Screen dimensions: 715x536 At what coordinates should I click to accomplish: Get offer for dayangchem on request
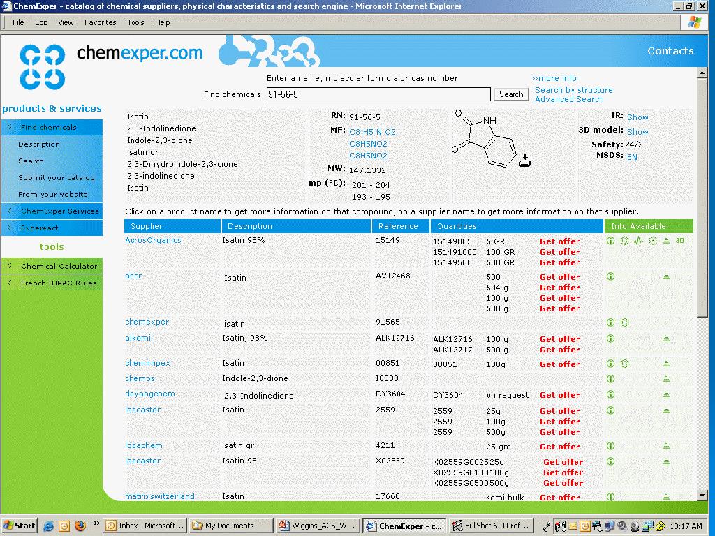tap(559, 395)
